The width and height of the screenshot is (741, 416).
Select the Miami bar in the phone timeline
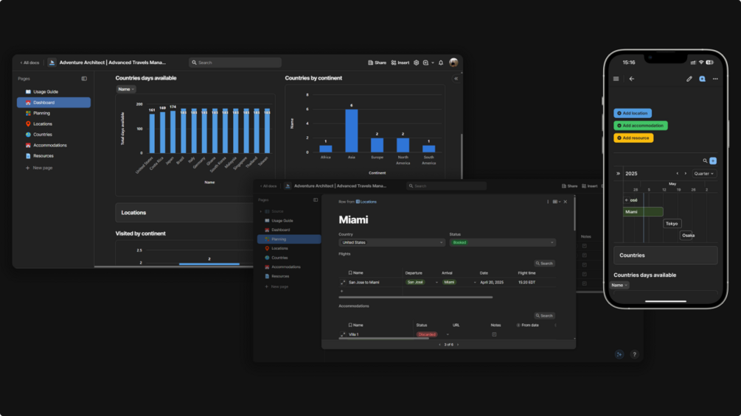[x=643, y=212]
